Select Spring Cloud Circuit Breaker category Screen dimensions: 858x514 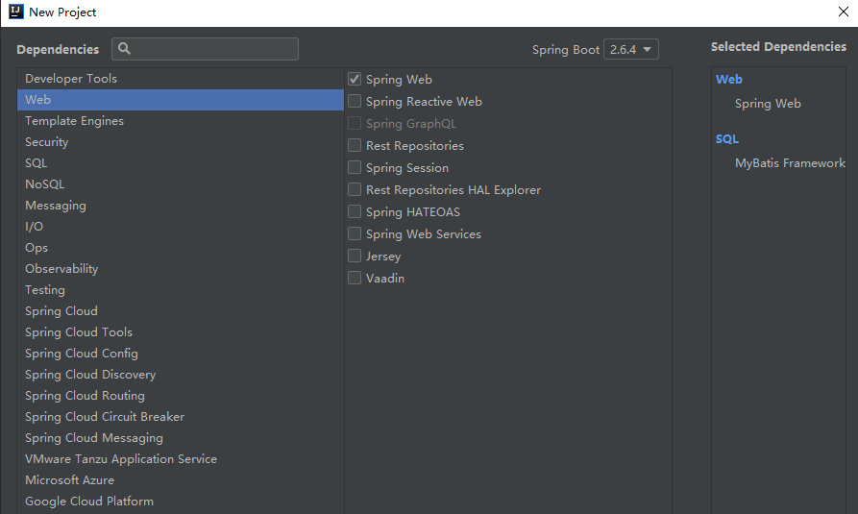click(181, 417)
